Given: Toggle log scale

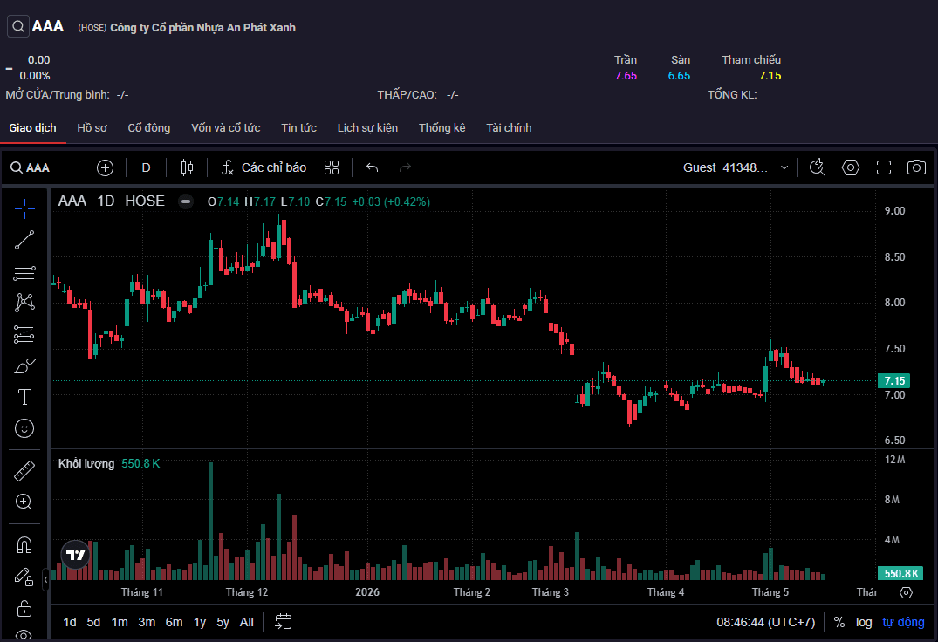Looking at the screenshot, I should pos(863,622).
